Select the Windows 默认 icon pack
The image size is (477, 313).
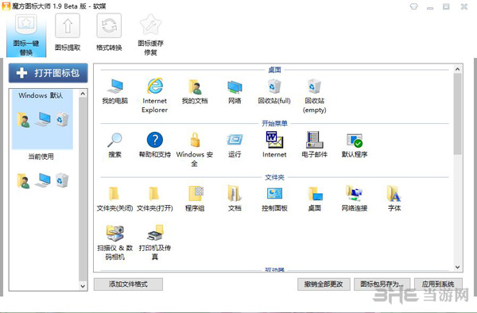(42, 119)
